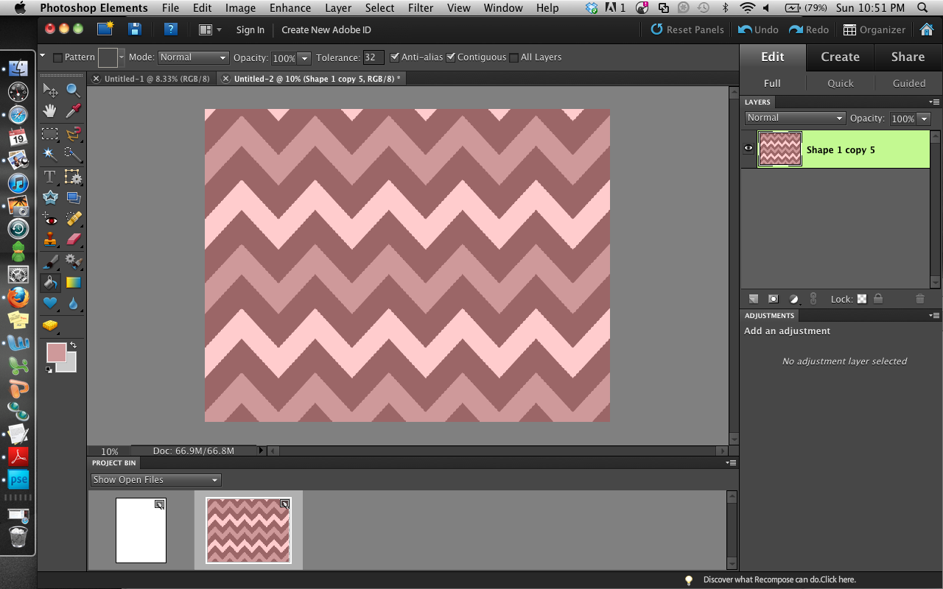Select the Horizontal Type tool
Image resolution: width=943 pixels, height=589 pixels.
50,177
